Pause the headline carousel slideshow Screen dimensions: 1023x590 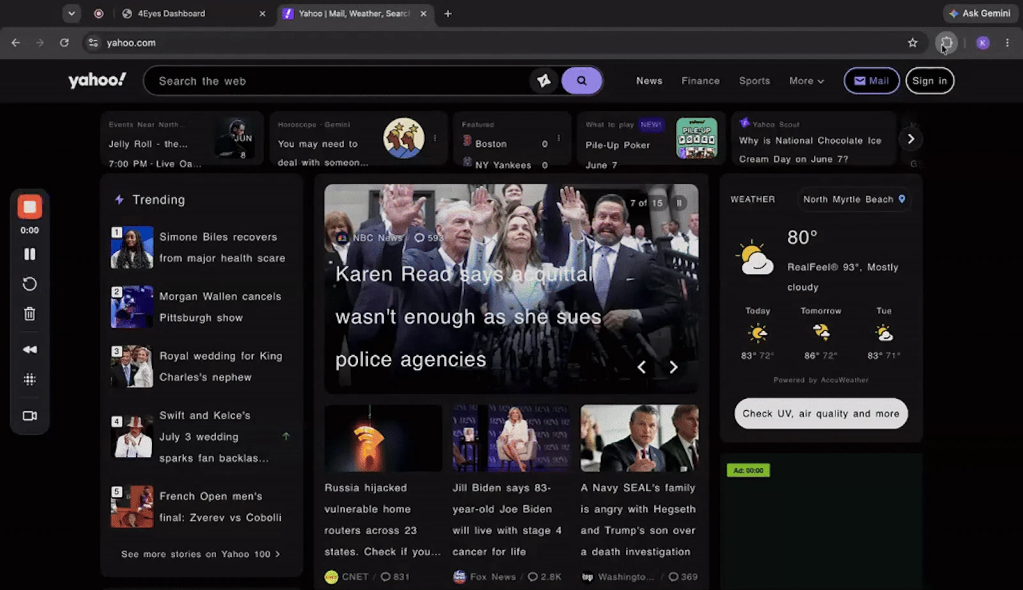pyautogui.click(x=679, y=203)
